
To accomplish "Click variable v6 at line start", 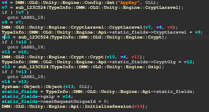I will (5, 2).
